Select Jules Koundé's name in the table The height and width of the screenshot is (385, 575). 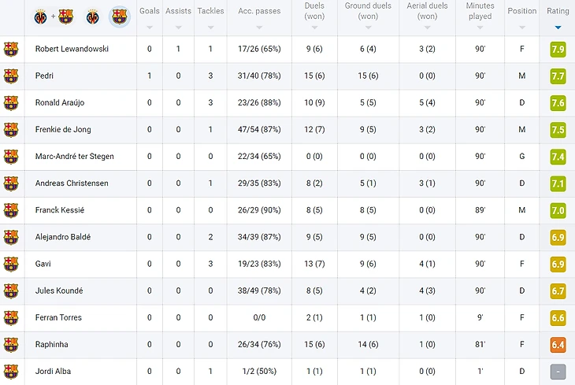pos(59,291)
